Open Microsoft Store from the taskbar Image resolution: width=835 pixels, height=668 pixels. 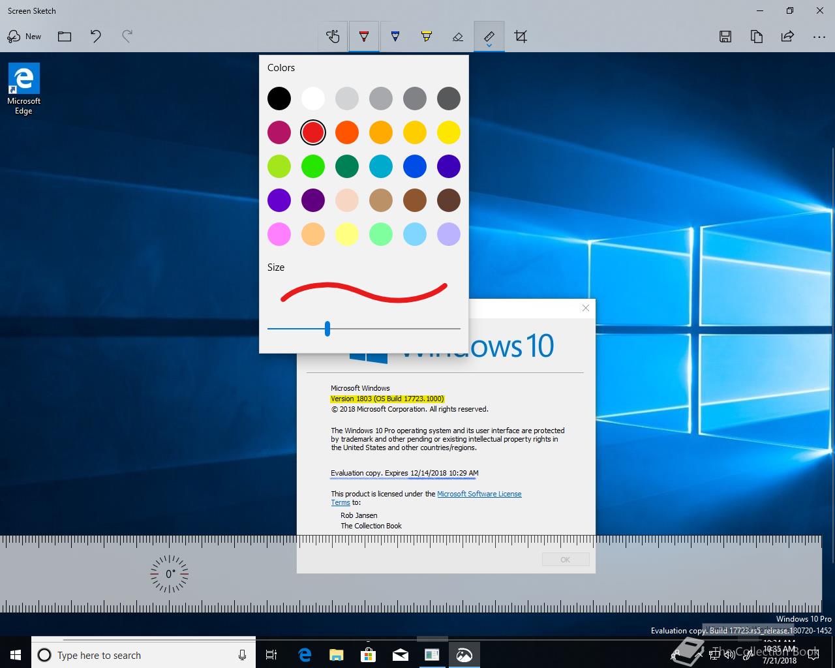pos(369,655)
